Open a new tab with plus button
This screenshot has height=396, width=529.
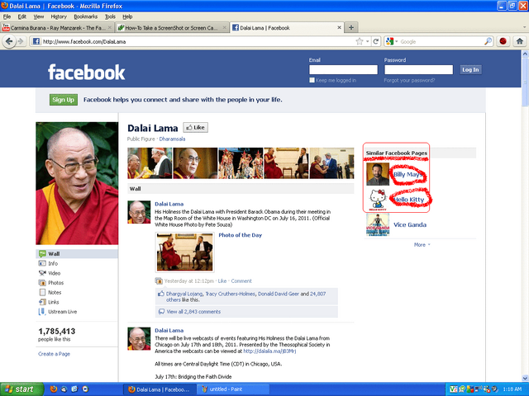pyautogui.click(x=351, y=27)
